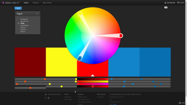Collapse the Reguła panel with its chevron

37,14
